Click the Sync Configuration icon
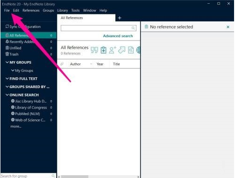 (x=7, y=27)
